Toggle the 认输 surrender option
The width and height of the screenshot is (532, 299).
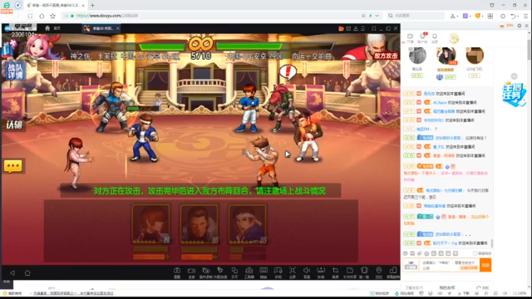coord(14,125)
